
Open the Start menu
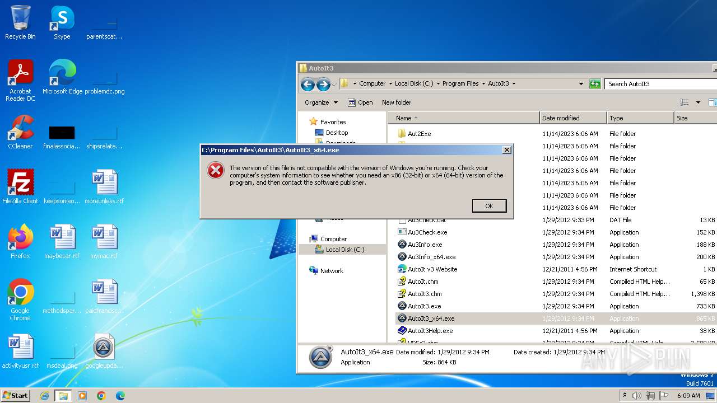click(16, 396)
